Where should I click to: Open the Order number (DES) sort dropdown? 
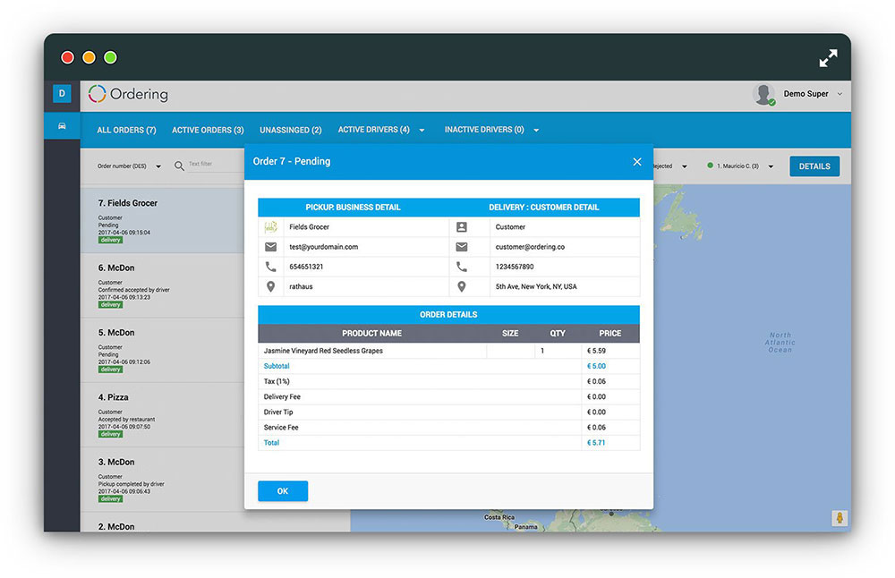[x=129, y=166]
